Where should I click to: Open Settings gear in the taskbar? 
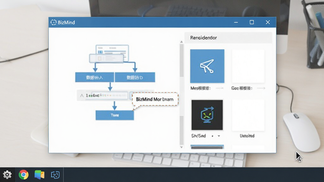pyautogui.click(x=7, y=175)
